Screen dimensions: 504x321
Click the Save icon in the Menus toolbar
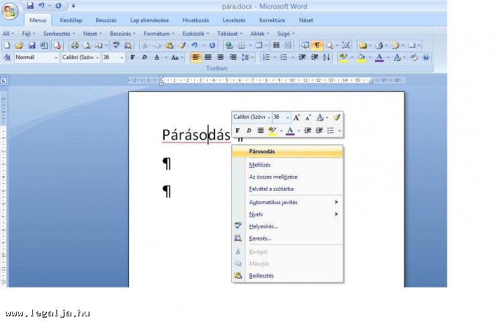pyautogui.click(x=32, y=46)
